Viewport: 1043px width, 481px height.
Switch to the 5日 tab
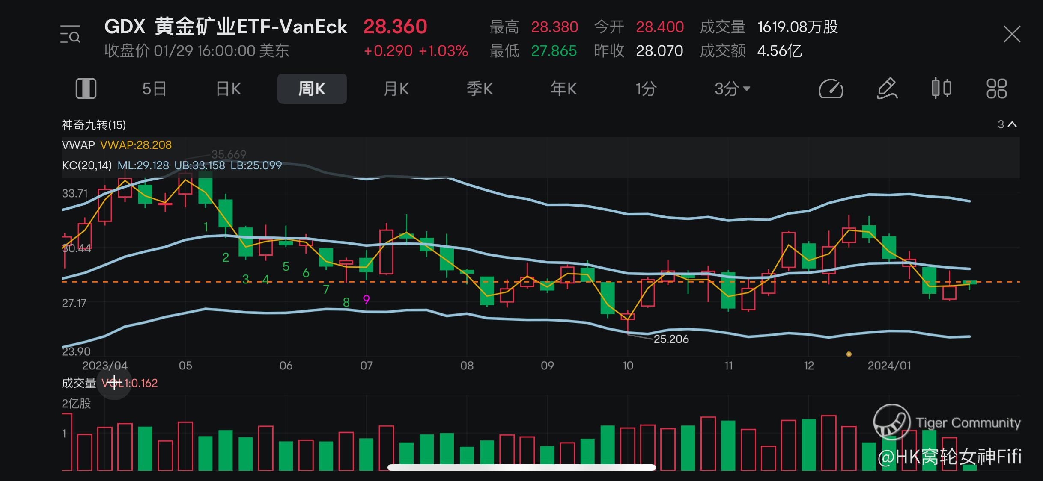tap(154, 89)
